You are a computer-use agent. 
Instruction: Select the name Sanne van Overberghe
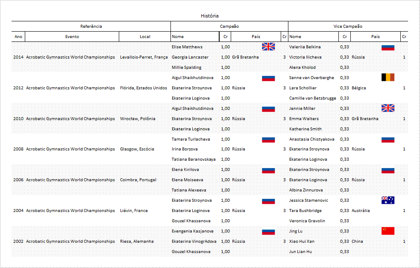click(311, 78)
